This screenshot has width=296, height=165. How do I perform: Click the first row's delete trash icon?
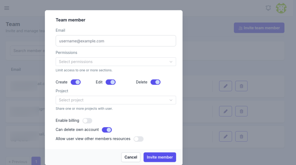(241, 86)
